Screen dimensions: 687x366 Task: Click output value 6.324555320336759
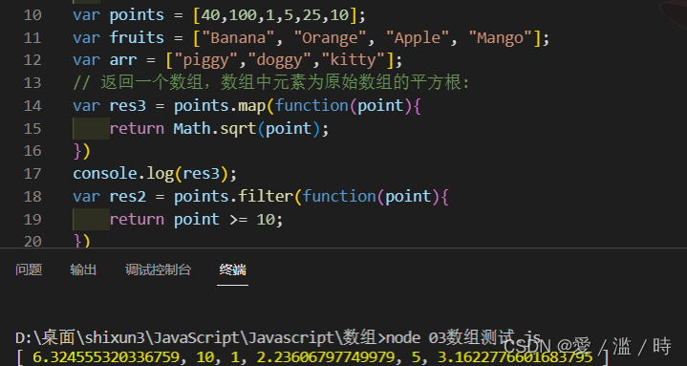pos(106,357)
